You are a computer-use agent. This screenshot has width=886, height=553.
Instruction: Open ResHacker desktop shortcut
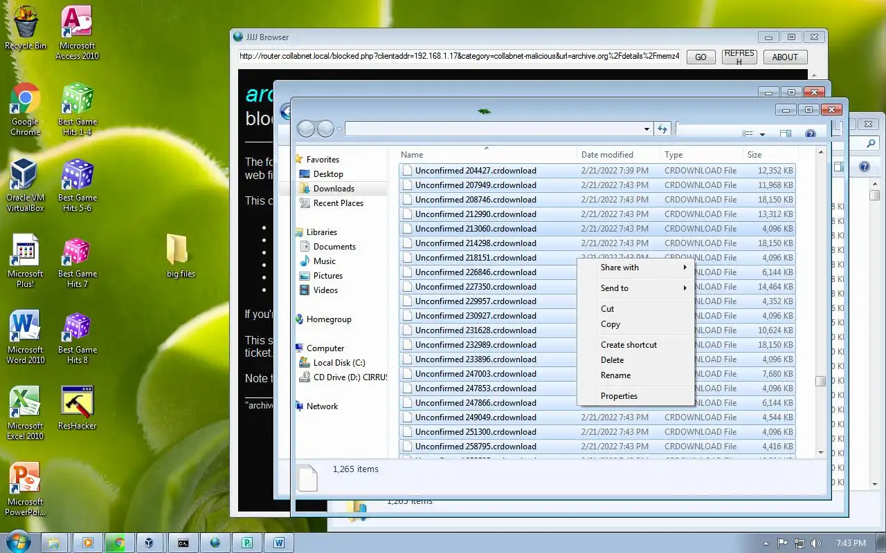click(x=77, y=408)
